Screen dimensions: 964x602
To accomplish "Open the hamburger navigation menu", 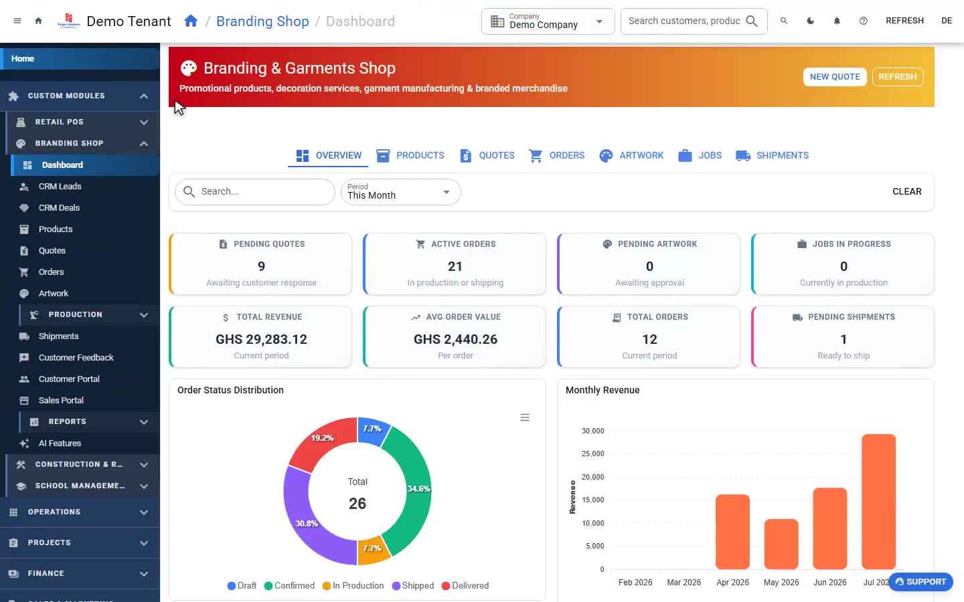I will click(x=17, y=21).
